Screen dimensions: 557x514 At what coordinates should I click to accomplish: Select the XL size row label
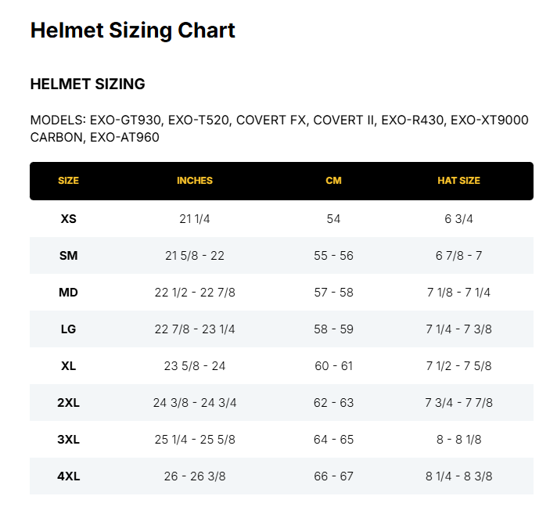[x=68, y=366]
